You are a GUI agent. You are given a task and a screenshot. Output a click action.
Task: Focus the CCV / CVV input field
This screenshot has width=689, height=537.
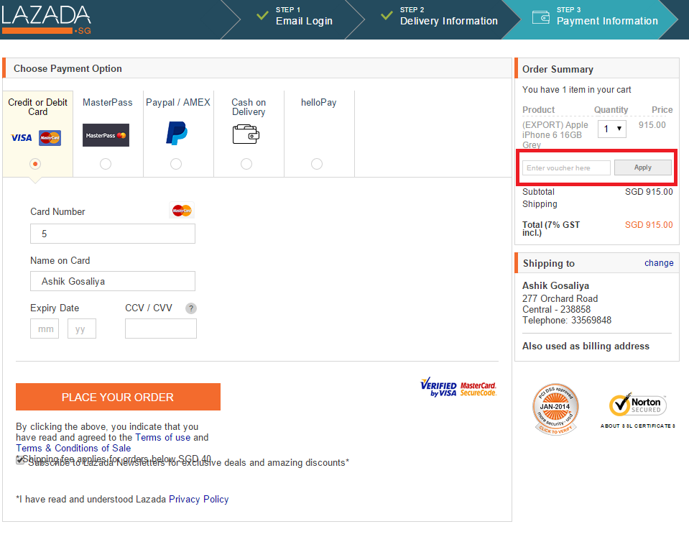[x=161, y=329]
